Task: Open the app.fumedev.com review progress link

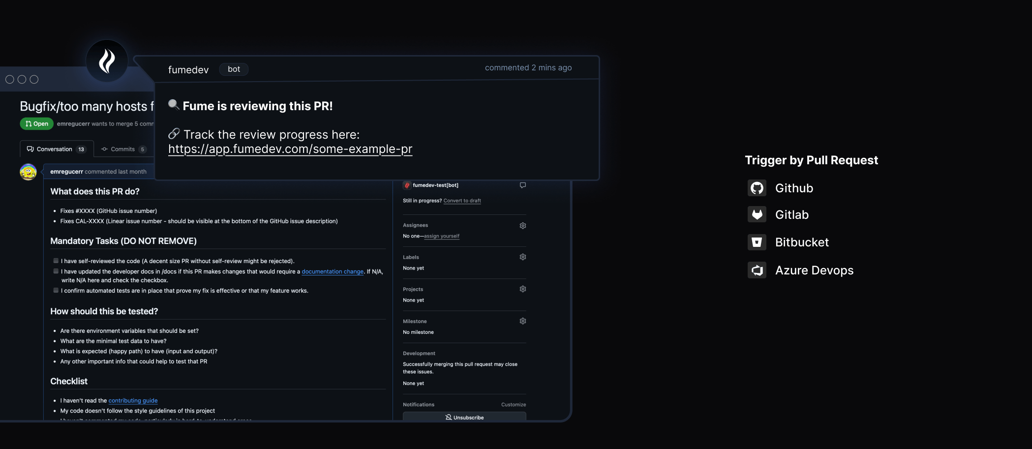Action: pyautogui.click(x=290, y=149)
